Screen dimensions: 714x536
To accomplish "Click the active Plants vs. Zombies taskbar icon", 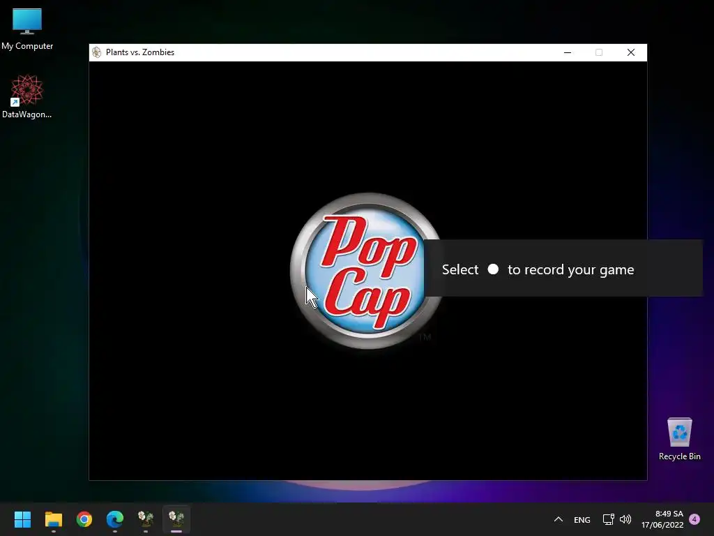I will 176,519.
